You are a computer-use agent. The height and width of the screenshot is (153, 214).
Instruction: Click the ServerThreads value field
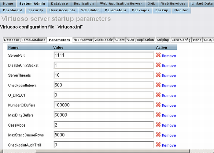click(x=104, y=75)
